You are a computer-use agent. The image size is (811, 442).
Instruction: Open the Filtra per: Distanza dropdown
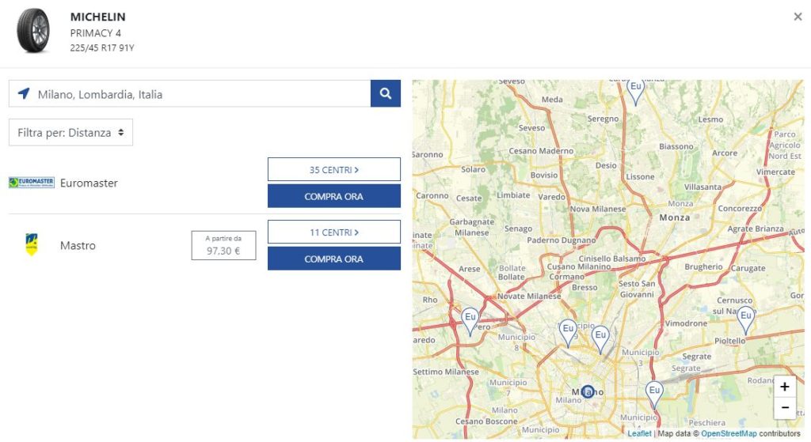71,133
